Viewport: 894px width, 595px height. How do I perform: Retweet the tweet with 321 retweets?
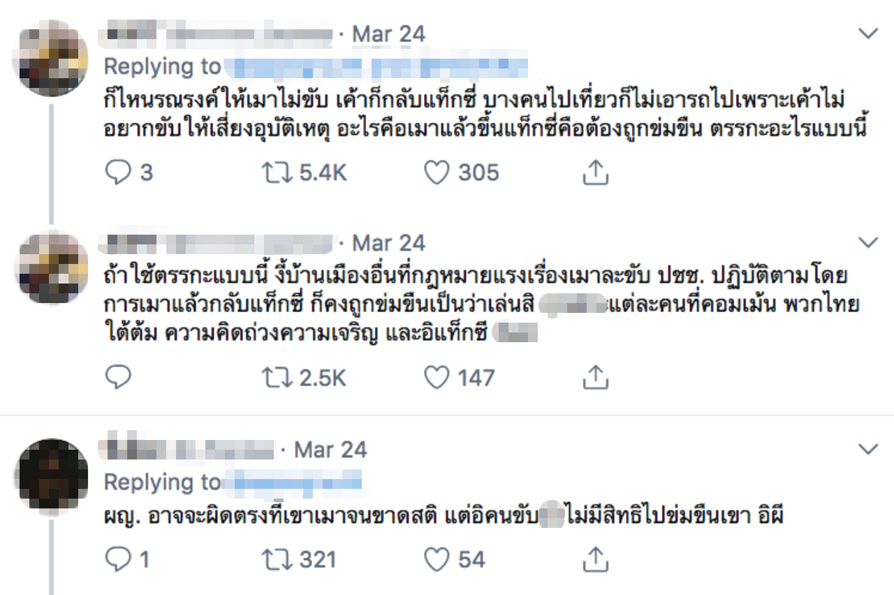275,559
